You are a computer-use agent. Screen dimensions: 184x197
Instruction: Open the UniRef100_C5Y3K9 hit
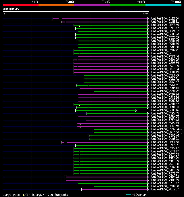[x=165, y=25]
